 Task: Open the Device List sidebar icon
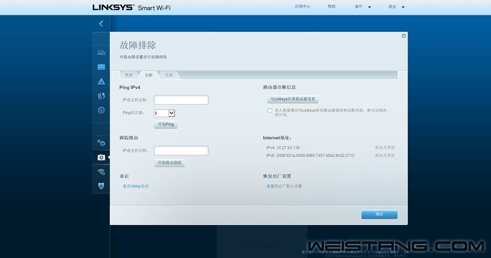pos(101,53)
